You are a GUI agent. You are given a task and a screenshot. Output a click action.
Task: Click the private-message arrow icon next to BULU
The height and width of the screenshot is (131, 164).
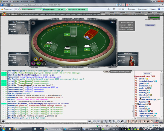[x=136, y=78]
